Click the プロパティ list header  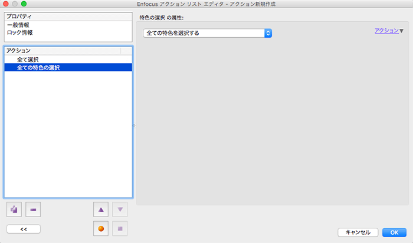coord(68,17)
